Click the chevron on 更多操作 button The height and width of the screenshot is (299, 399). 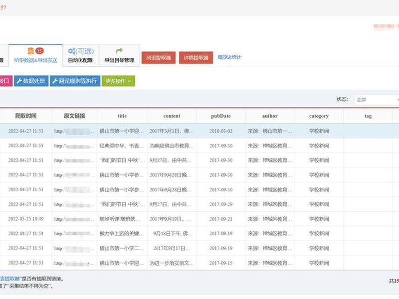click(129, 81)
